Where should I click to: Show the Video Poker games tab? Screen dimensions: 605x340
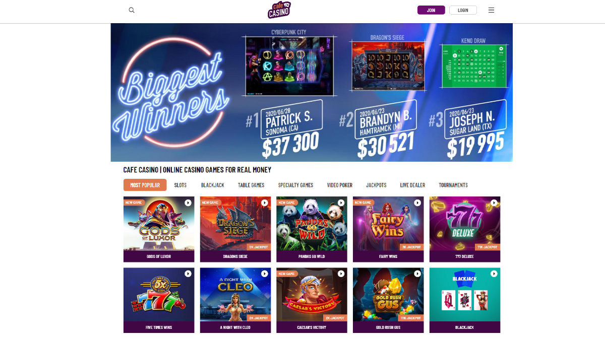(x=340, y=185)
